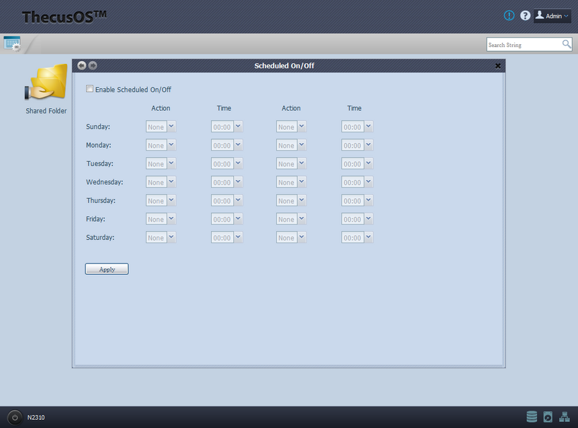Enable Scheduled On/Off checkbox
Viewport: 578px width, 428px height.
point(90,89)
